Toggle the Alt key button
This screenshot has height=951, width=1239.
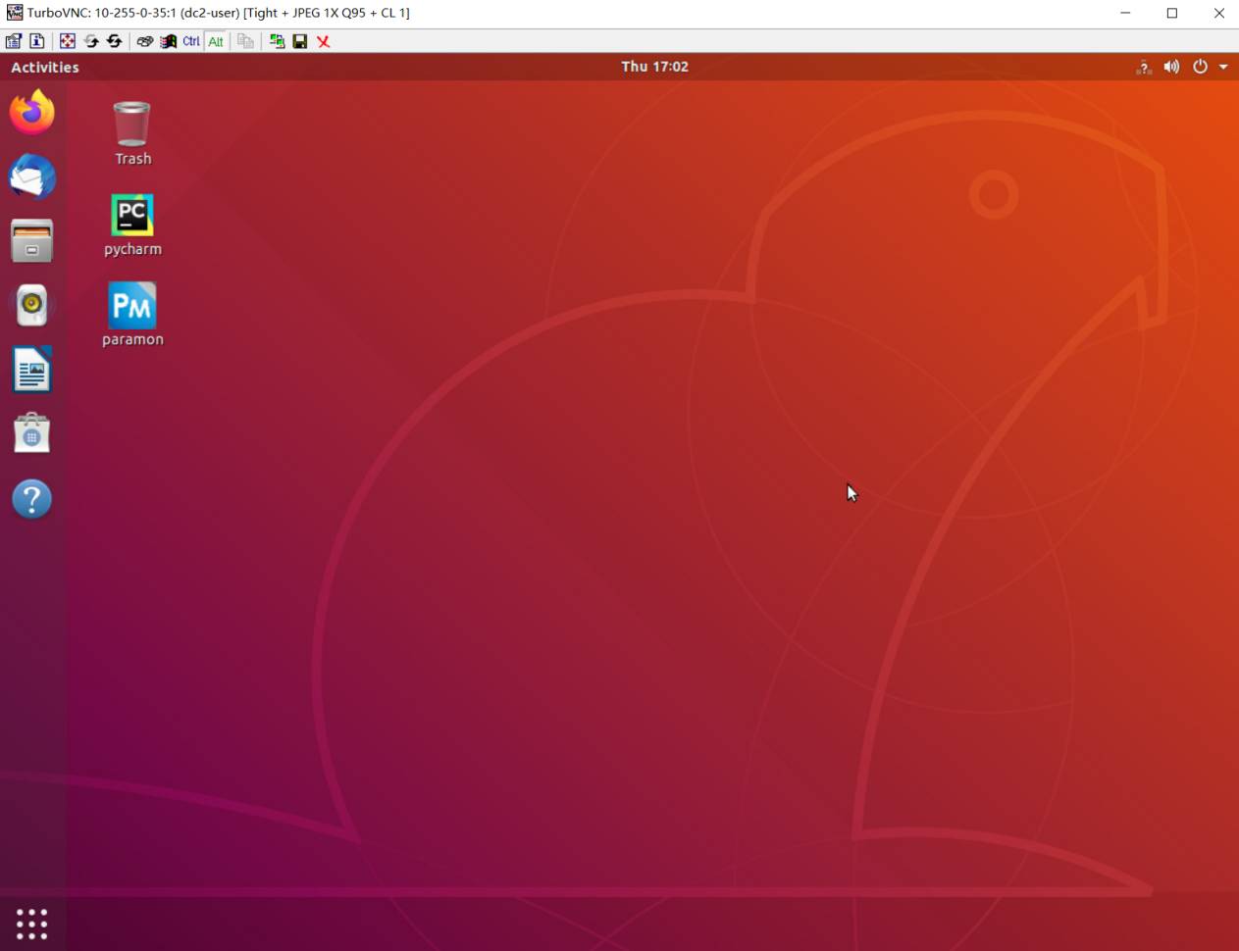(216, 41)
